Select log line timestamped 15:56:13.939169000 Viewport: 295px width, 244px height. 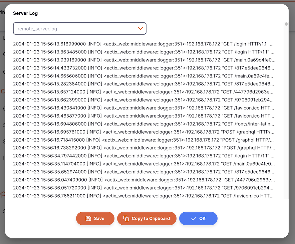pyautogui.click(x=144, y=60)
